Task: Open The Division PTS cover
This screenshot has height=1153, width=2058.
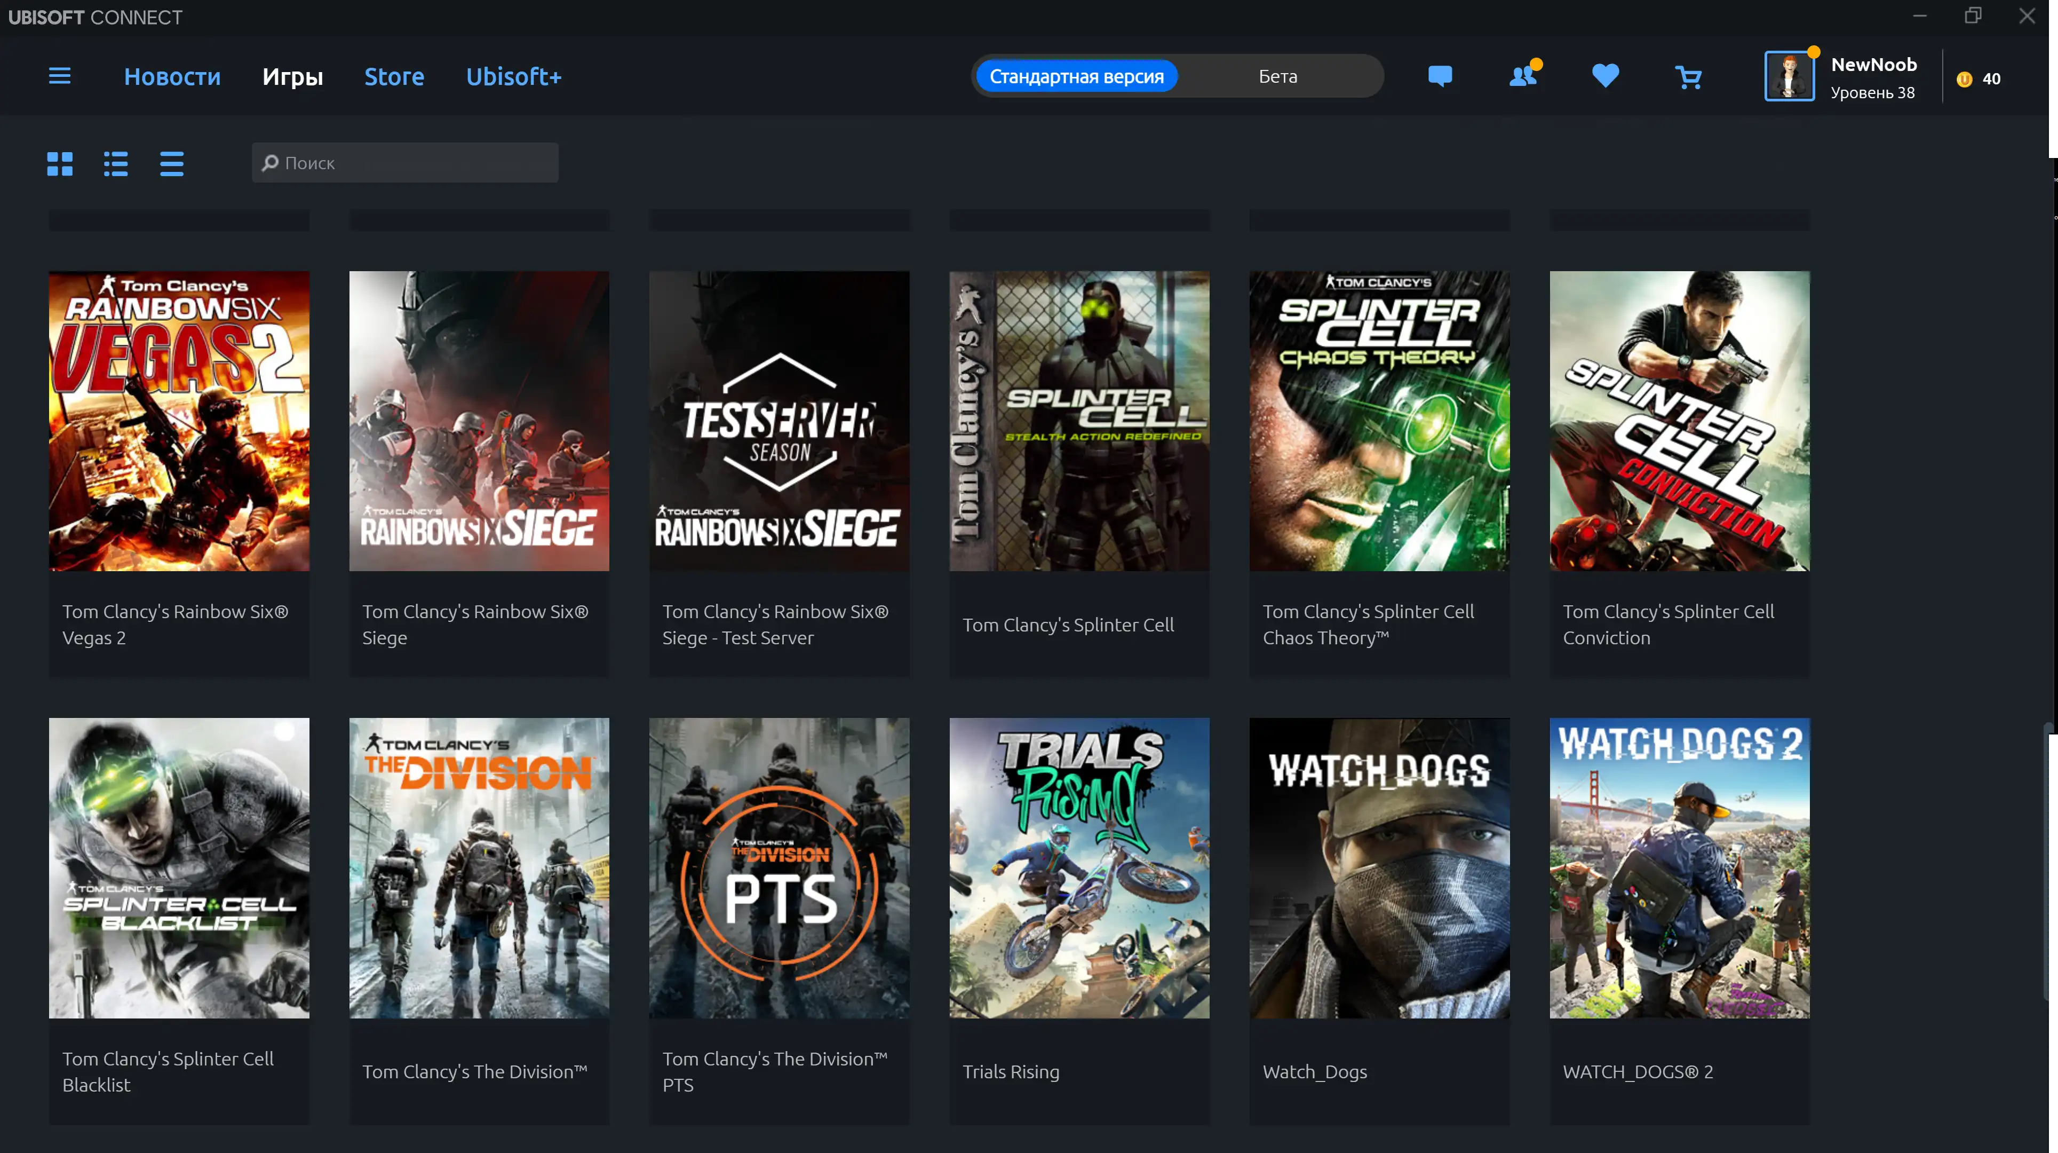Action: point(779,868)
